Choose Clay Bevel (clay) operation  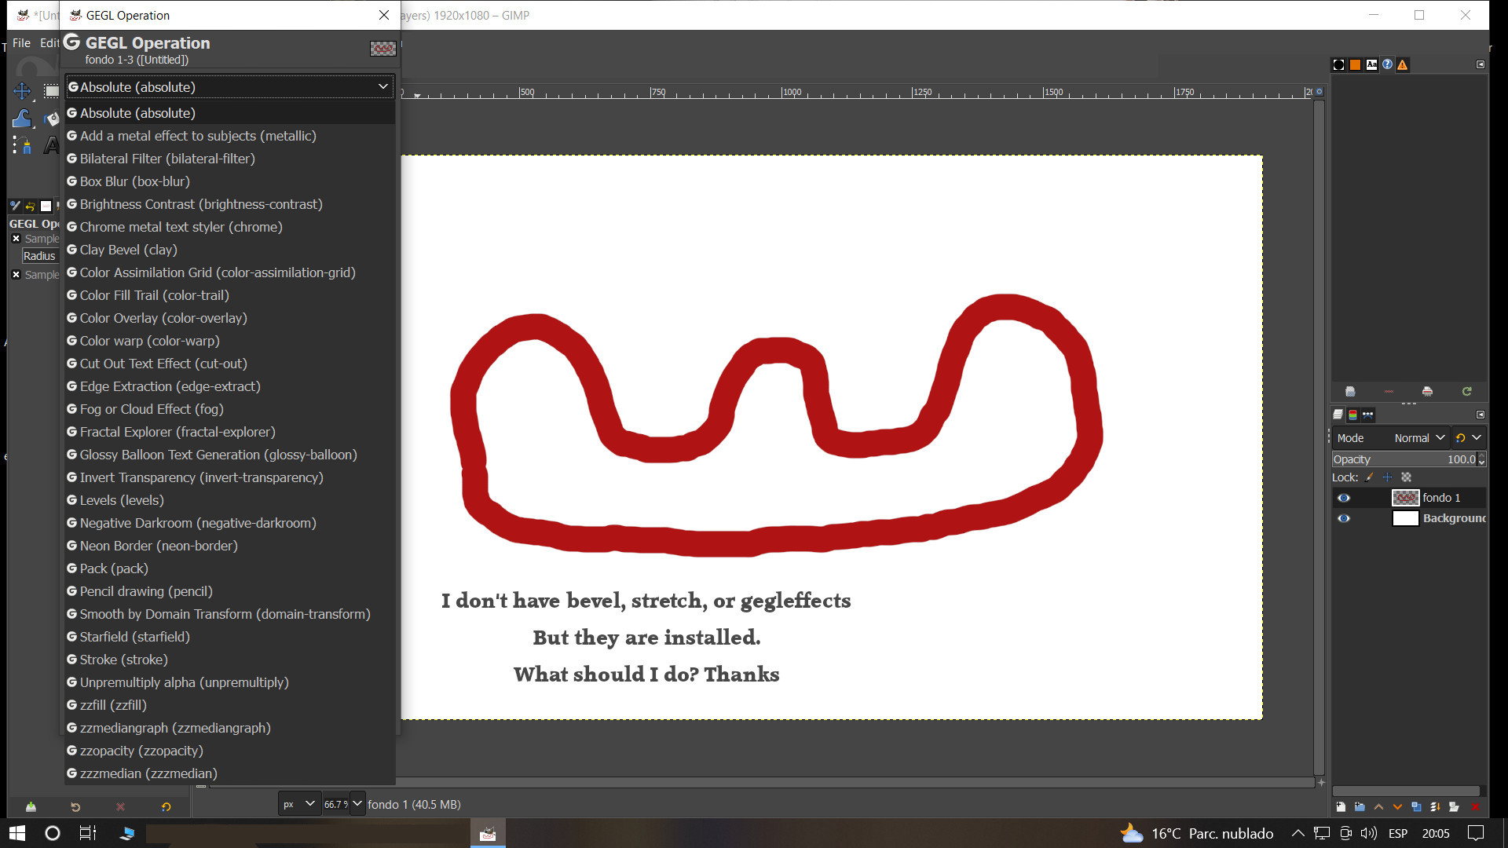click(x=229, y=250)
